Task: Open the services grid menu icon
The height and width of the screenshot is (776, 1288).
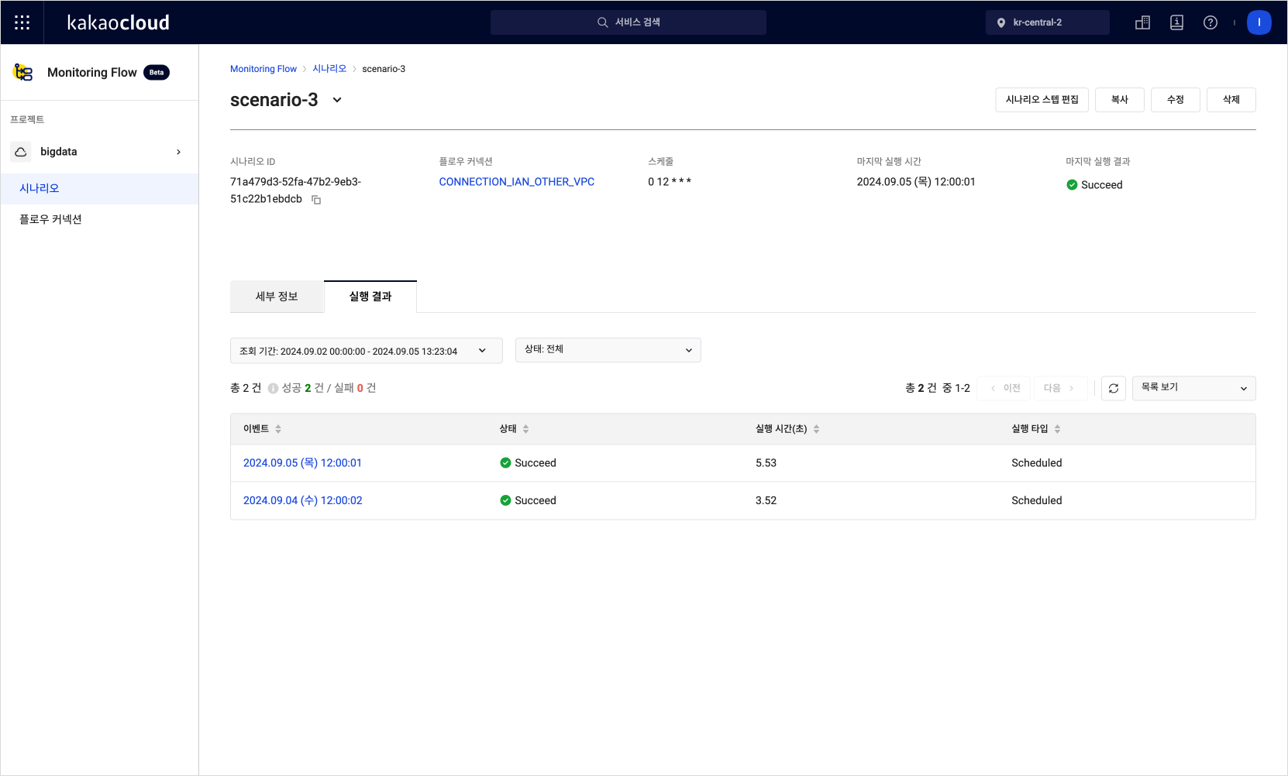Action: (22, 22)
